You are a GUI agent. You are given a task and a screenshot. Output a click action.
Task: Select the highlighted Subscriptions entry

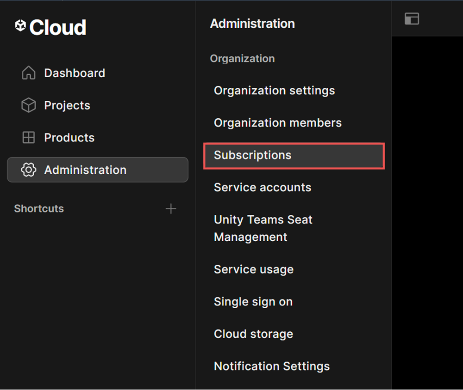pos(252,155)
